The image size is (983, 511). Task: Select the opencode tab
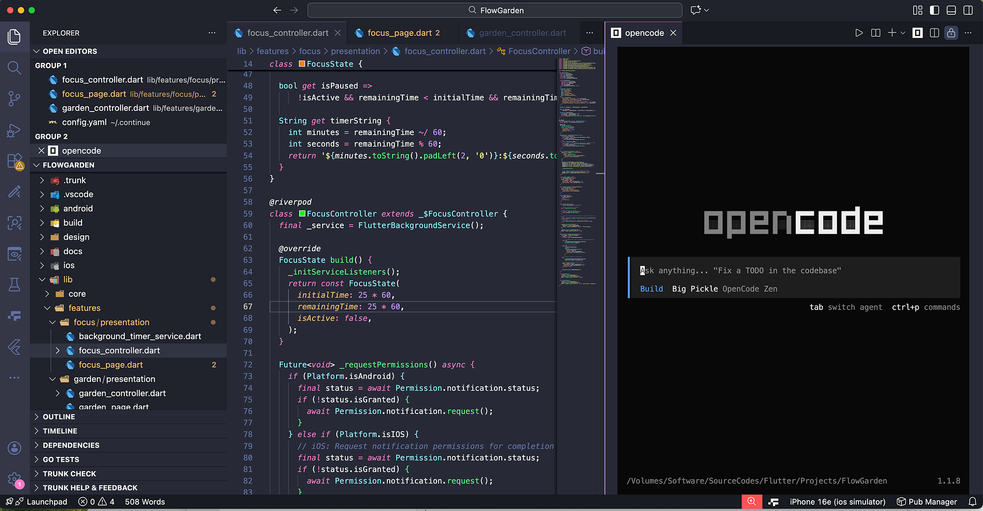click(x=644, y=33)
